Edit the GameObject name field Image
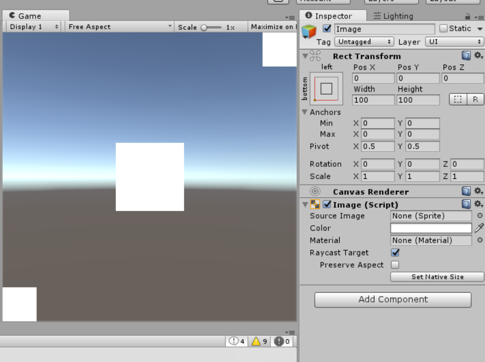This screenshot has height=362, width=485. pos(385,29)
